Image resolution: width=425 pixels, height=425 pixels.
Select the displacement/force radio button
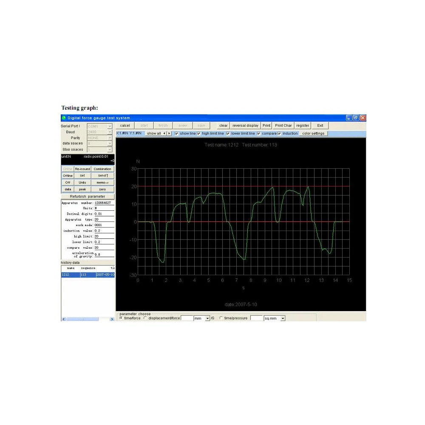(x=145, y=318)
